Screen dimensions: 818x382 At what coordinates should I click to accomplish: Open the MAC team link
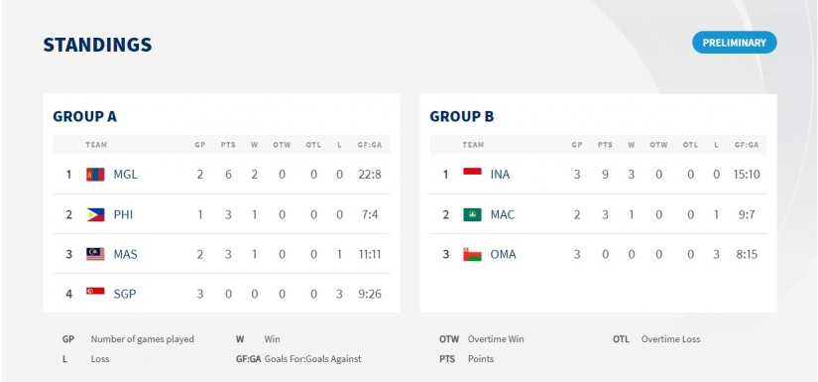click(x=503, y=214)
